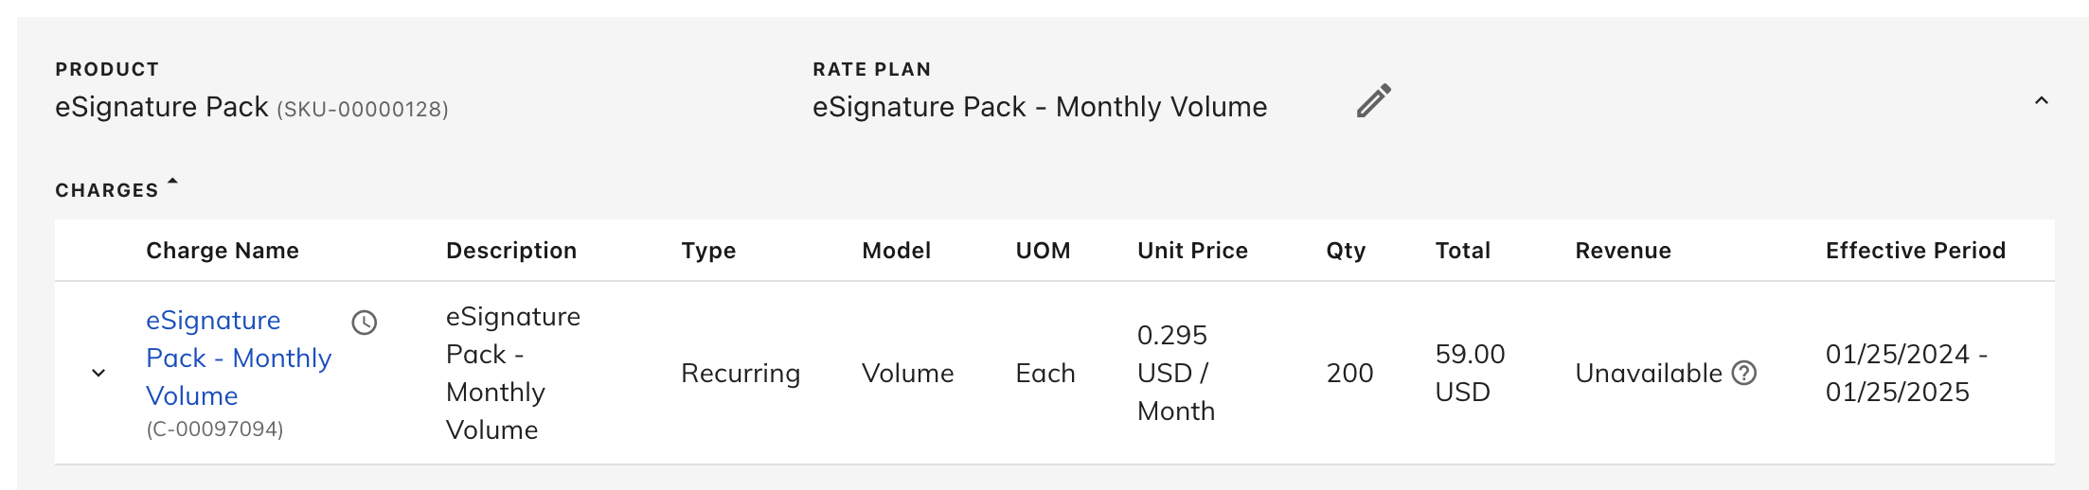Click the Qty column header
2089x490 pixels.
1346,251
